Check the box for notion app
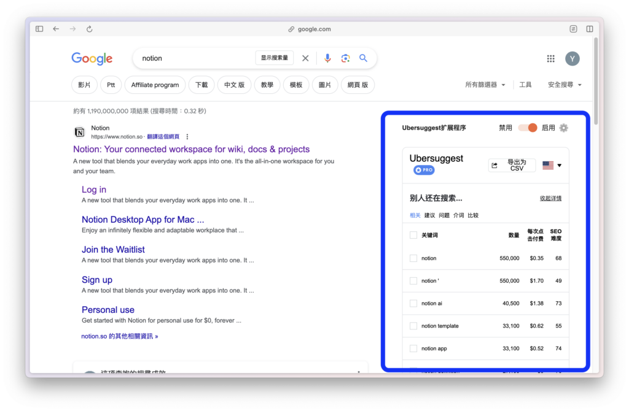Image resolution: width=629 pixels, height=411 pixels. coord(413,348)
